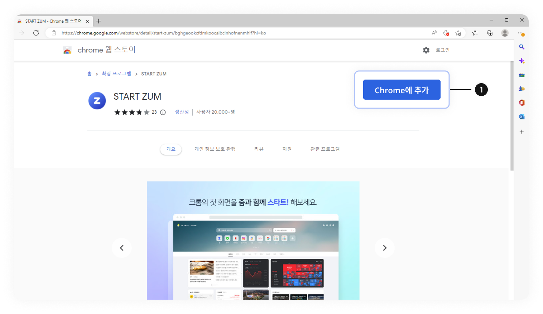The width and height of the screenshot is (543, 314).
Task: Click the START ZUM extension logo
Action: click(97, 101)
